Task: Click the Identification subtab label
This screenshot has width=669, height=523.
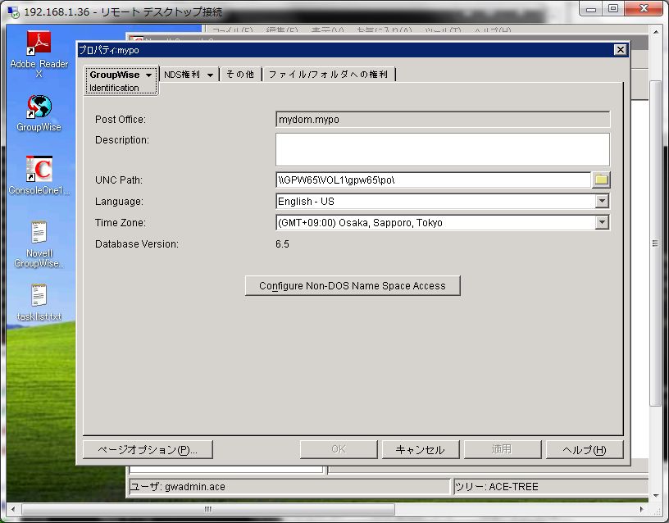Action: [114, 88]
